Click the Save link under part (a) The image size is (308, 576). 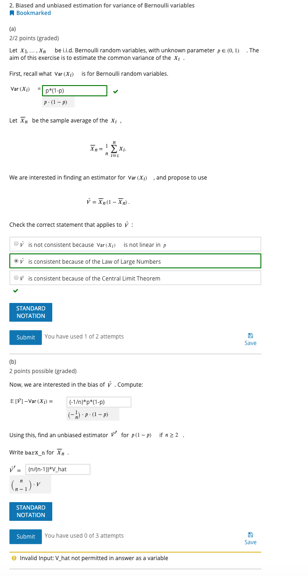[250, 343]
